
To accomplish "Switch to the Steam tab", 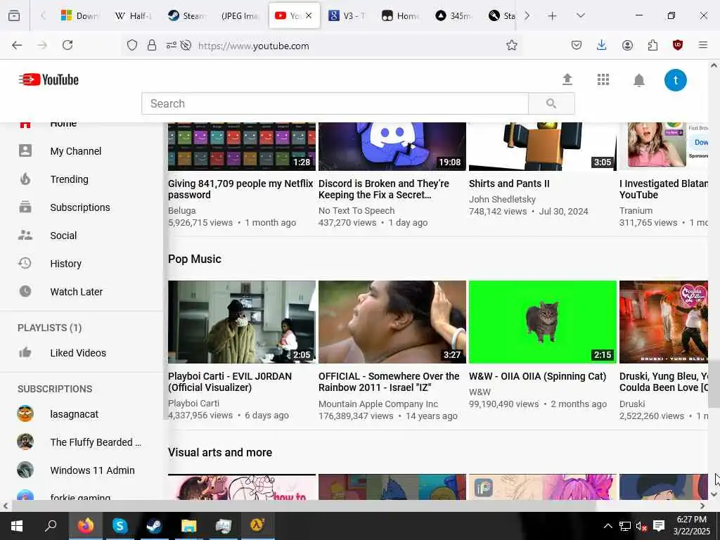I will [186, 15].
